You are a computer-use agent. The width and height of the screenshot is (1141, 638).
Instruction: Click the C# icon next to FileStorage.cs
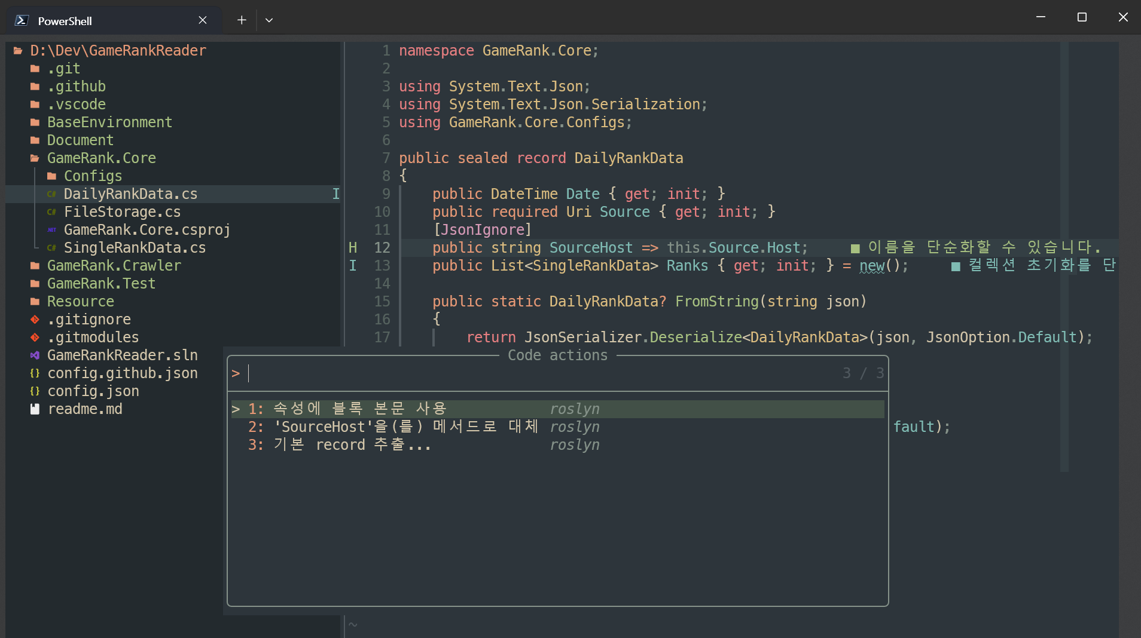[x=52, y=212]
